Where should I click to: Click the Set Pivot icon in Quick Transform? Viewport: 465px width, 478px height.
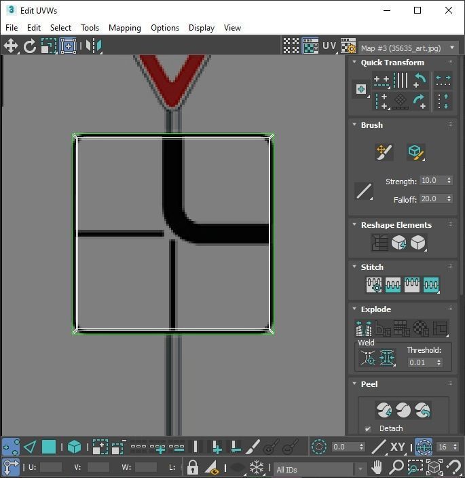(x=361, y=89)
